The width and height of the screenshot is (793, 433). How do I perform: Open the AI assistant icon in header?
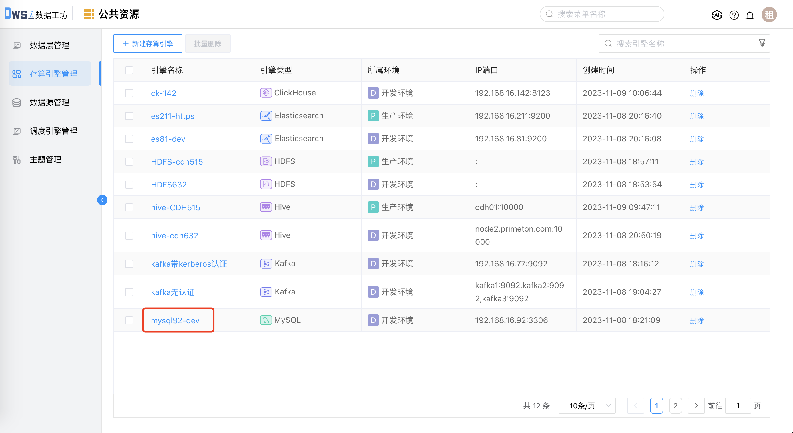(716, 15)
